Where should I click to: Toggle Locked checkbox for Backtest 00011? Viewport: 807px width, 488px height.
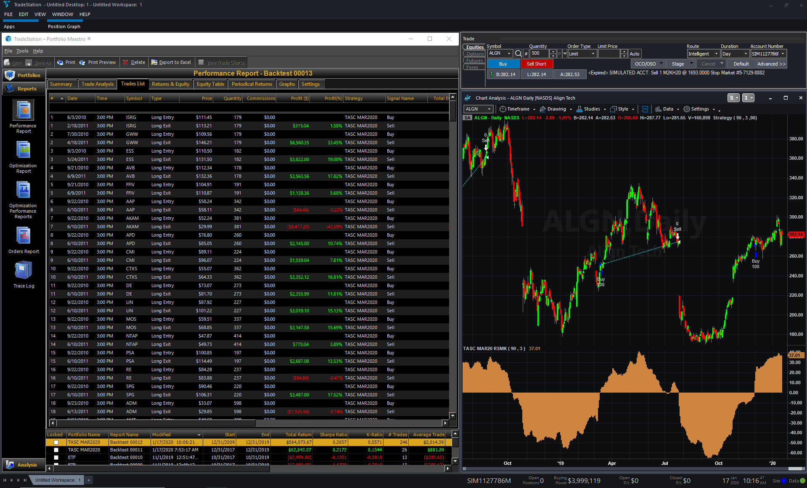(x=56, y=450)
